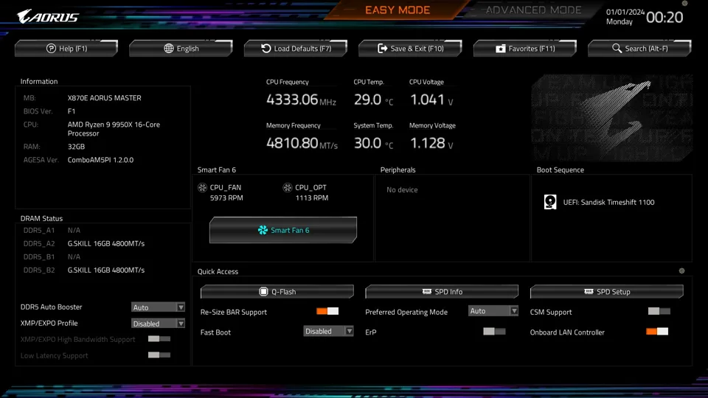Viewport: 708px width, 398px height.
Task: Open the XMP/EXPO Profile dropdown
Action: pos(158,324)
